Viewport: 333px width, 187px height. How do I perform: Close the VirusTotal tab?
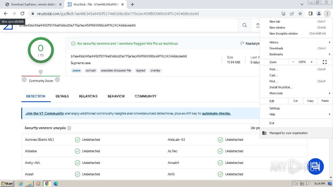(x=123, y=4)
